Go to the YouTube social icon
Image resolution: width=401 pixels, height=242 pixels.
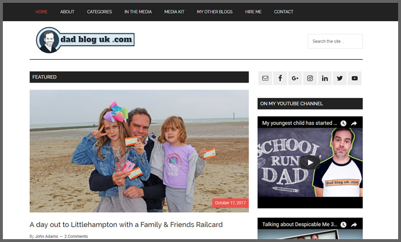(x=355, y=78)
